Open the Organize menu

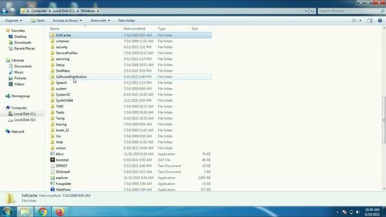coord(13,20)
